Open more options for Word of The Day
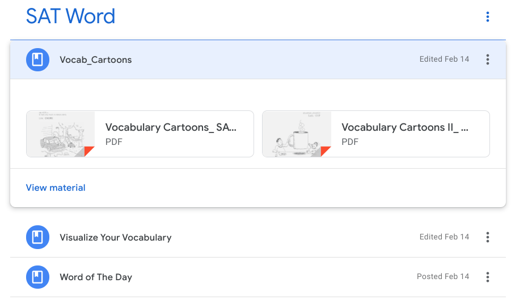 [488, 277]
